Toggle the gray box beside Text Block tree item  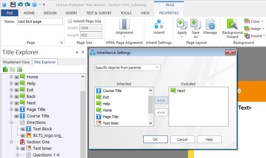tap(23, 129)
